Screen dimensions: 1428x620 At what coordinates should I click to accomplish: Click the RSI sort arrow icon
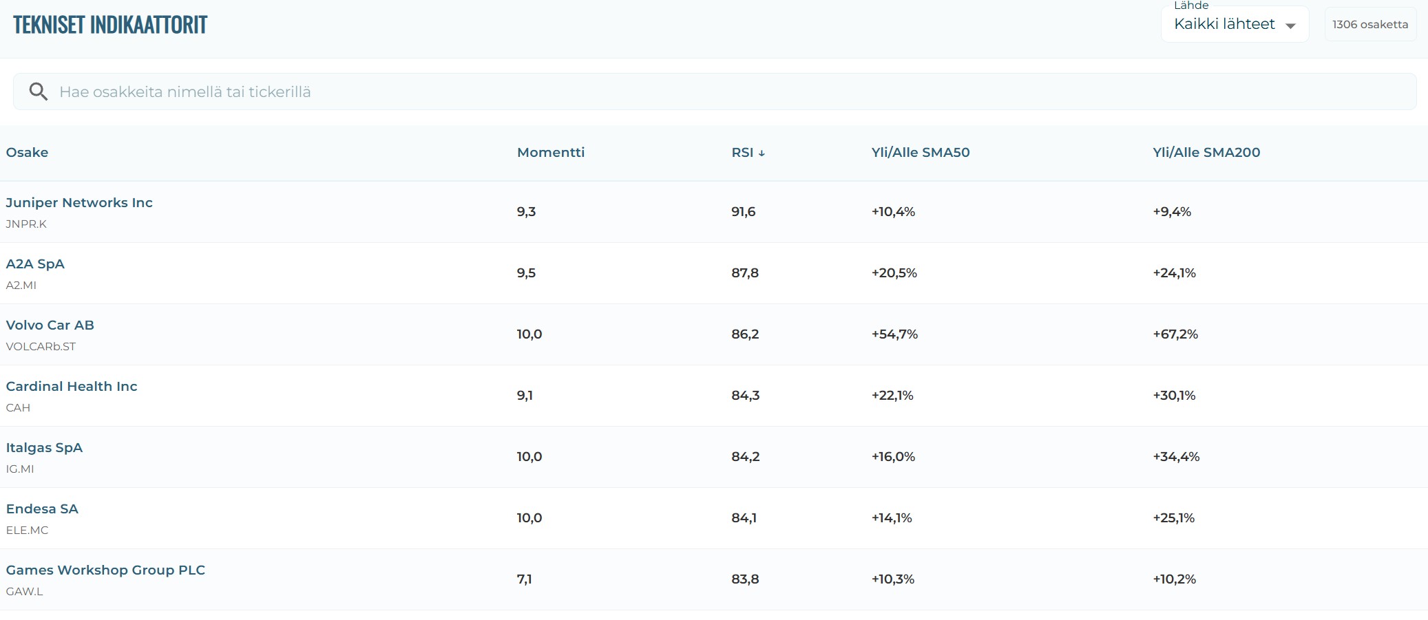[x=762, y=153]
